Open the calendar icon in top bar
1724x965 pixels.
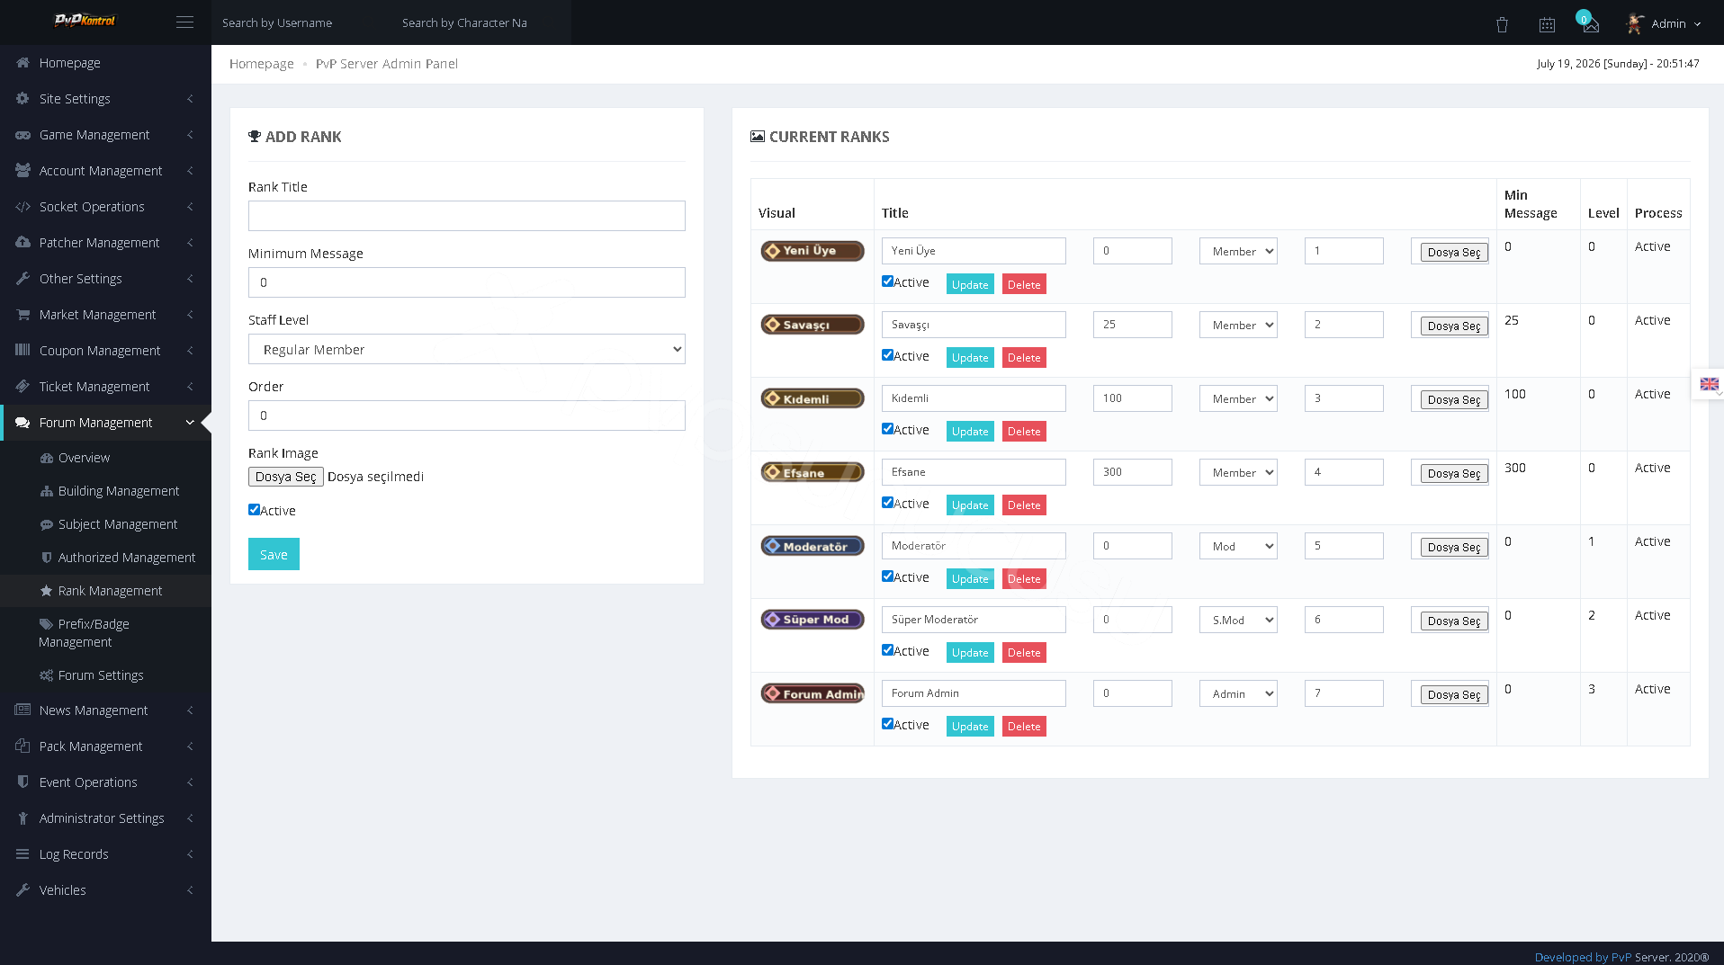[x=1547, y=24]
